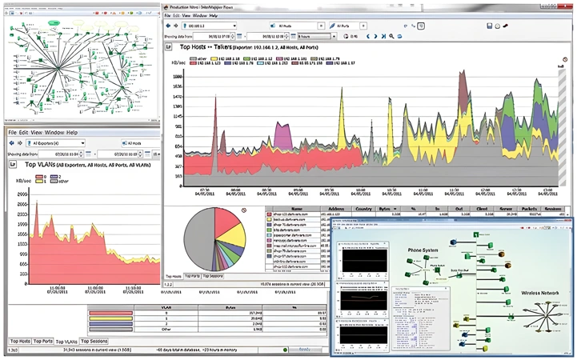Select the yellow VLAN 1 table row swatch
The image size is (577, 360).
[110, 318]
